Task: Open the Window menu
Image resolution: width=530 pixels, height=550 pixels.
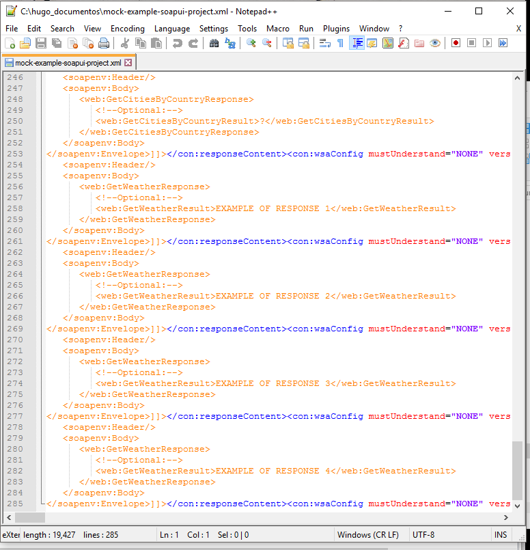Action: pyautogui.click(x=374, y=29)
